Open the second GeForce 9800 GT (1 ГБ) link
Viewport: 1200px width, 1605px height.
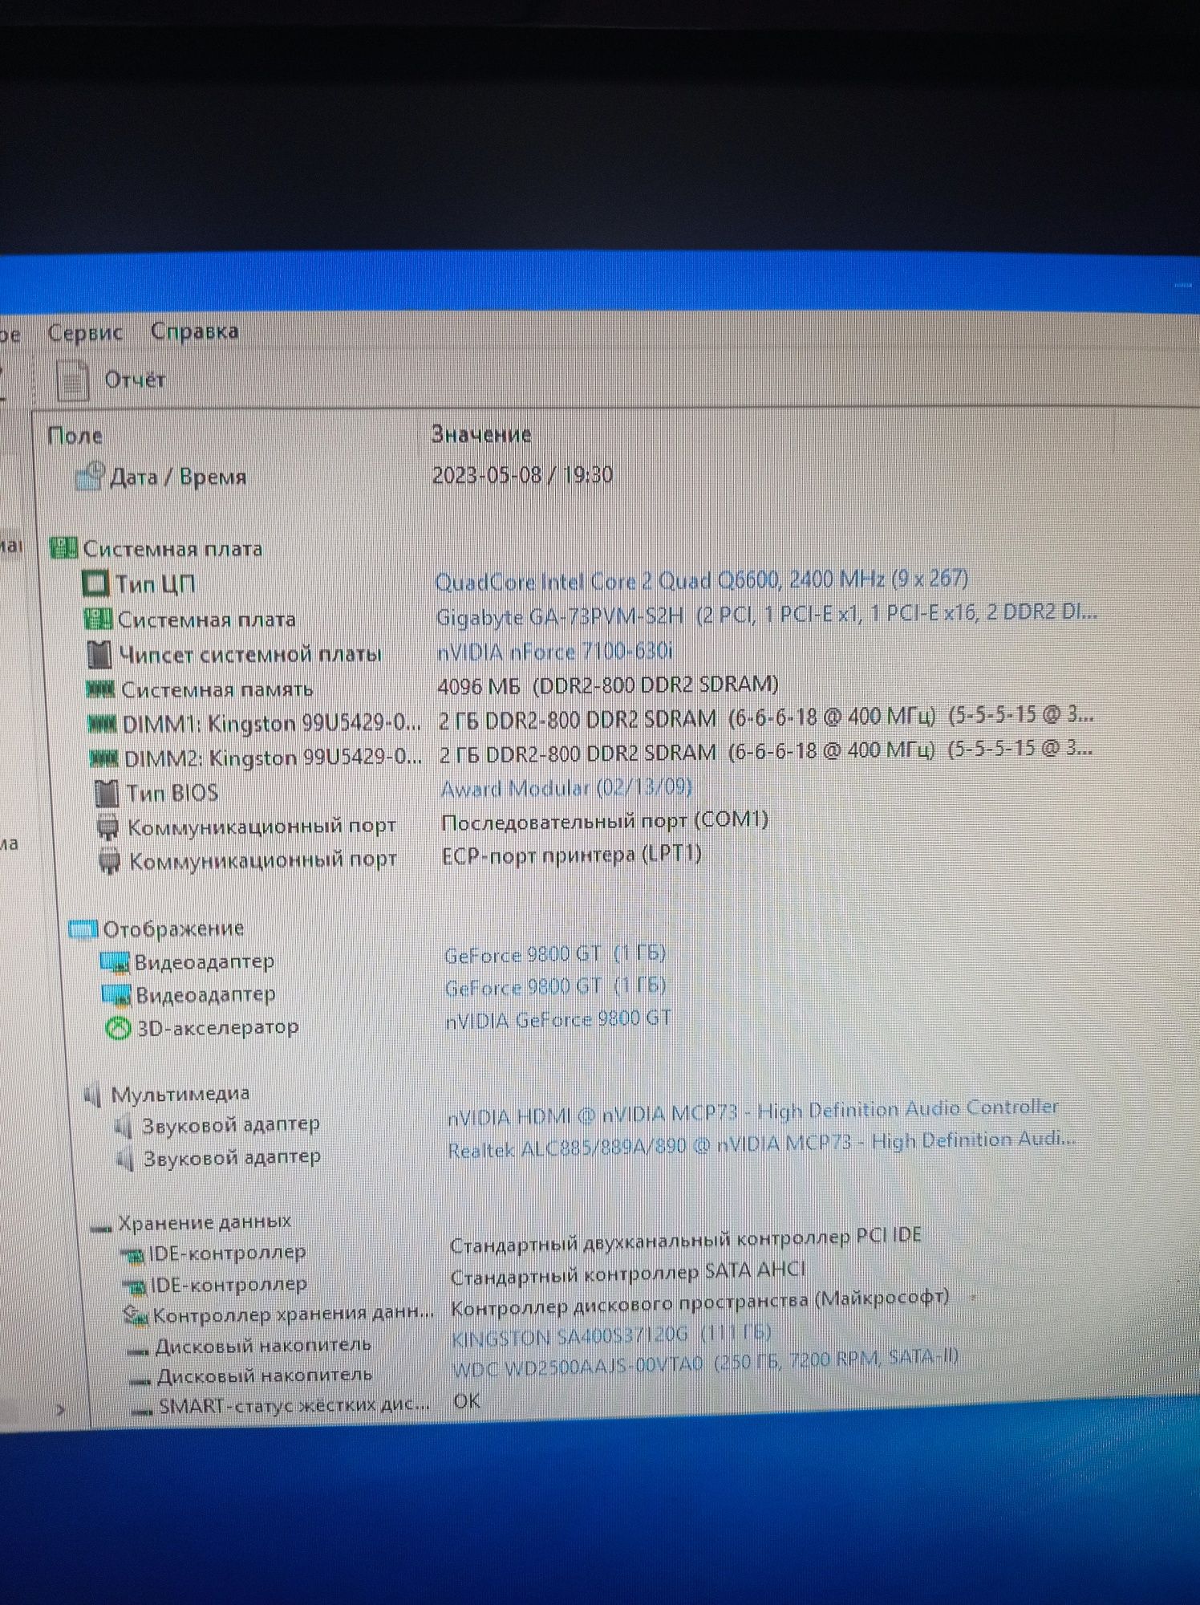[556, 987]
